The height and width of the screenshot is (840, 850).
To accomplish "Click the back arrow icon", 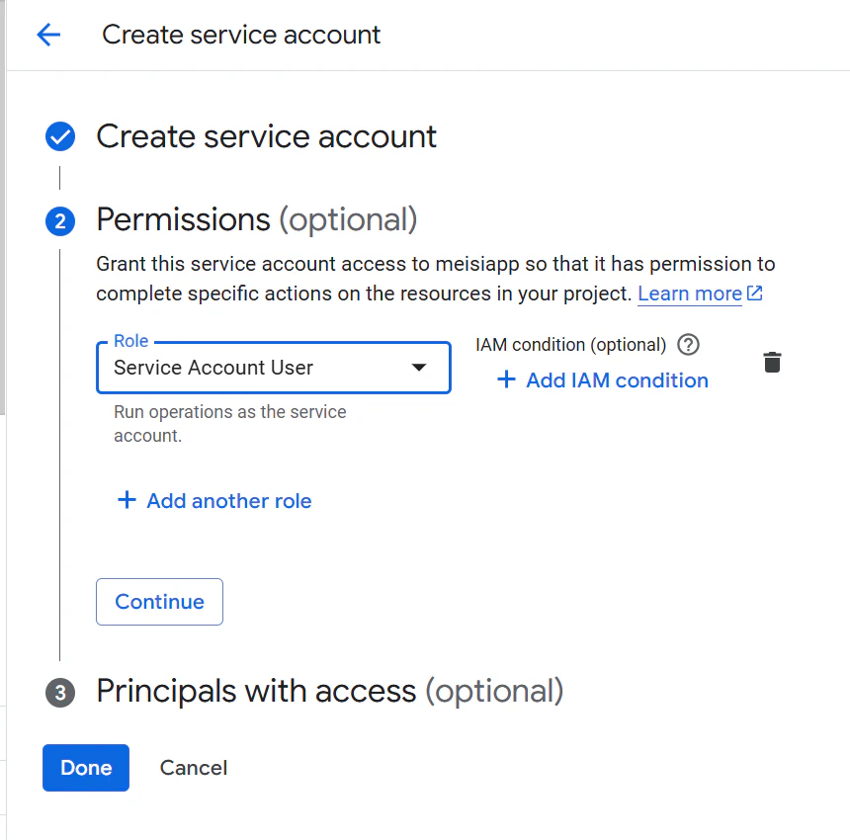I will click(x=48, y=35).
